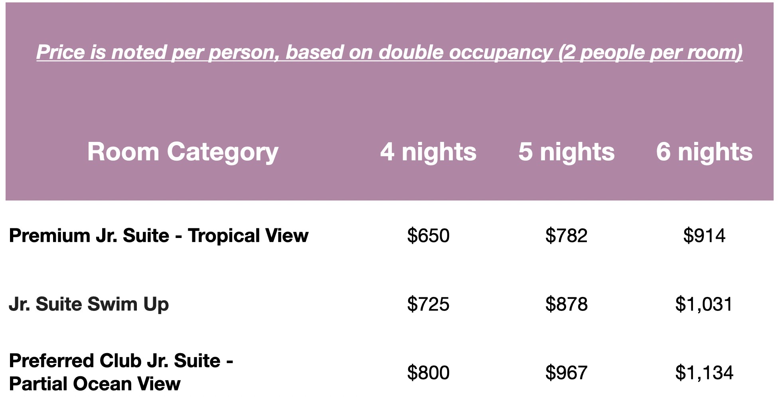Screen dimensions: 778x397
Task: Select the Room Category column header
Action: point(183,152)
